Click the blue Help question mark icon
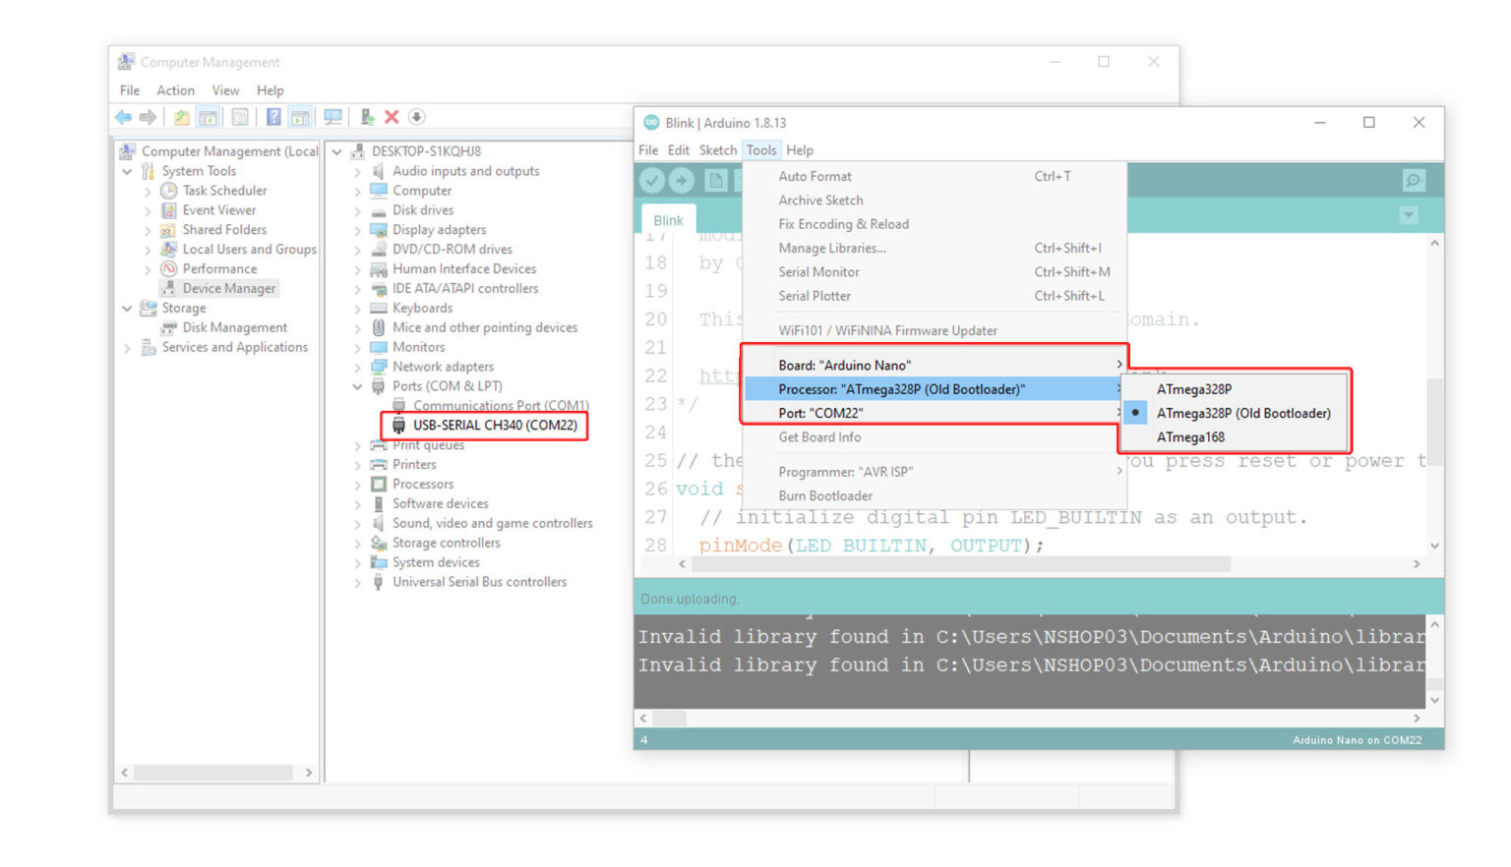The height and width of the screenshot is (867, 1511). pyautogui.click(x=273, y=117)
